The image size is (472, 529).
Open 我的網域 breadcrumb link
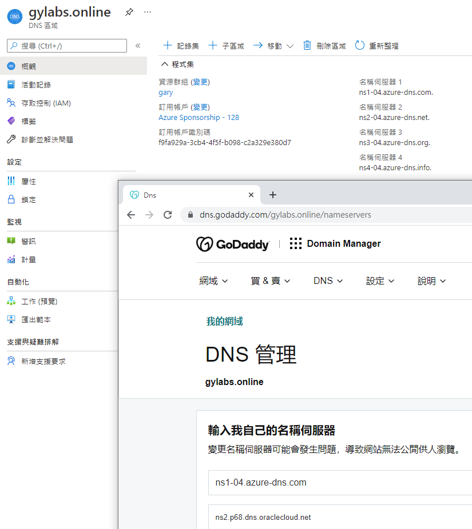[x=224, y=321]
